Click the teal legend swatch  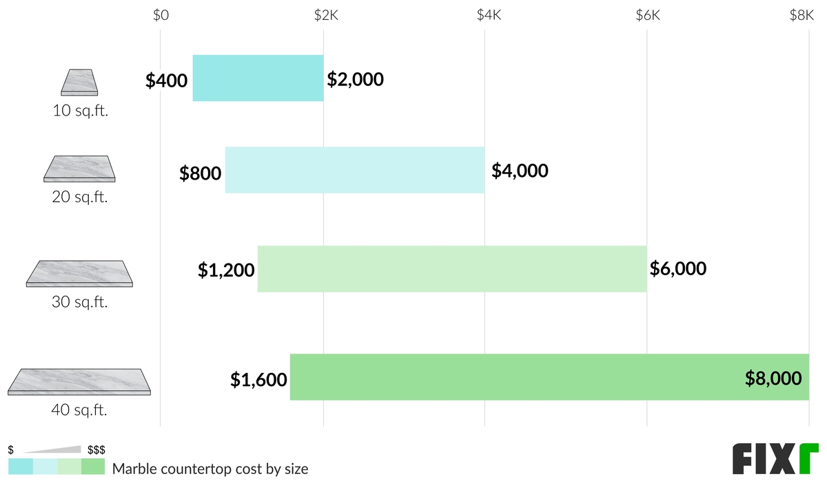(x=21, y=467)
